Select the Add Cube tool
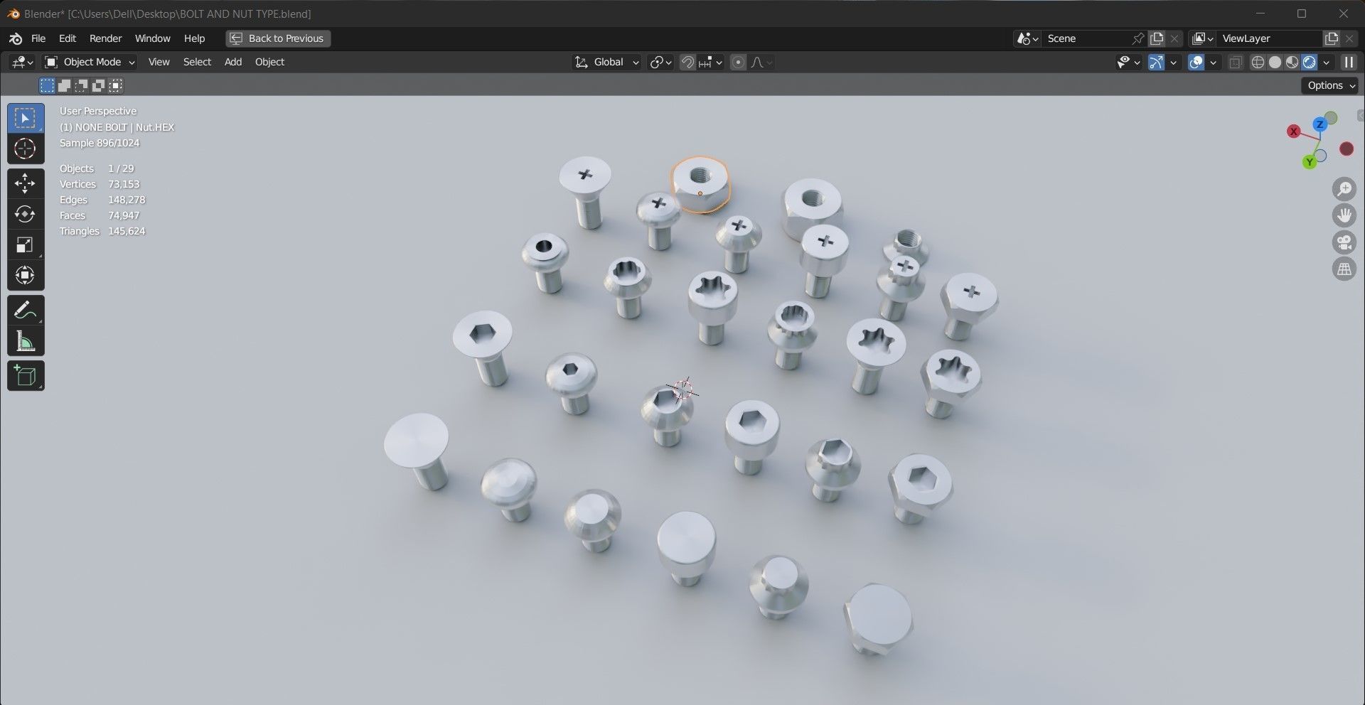This screenshot has width=1365, height=705. tap(26, 375)
